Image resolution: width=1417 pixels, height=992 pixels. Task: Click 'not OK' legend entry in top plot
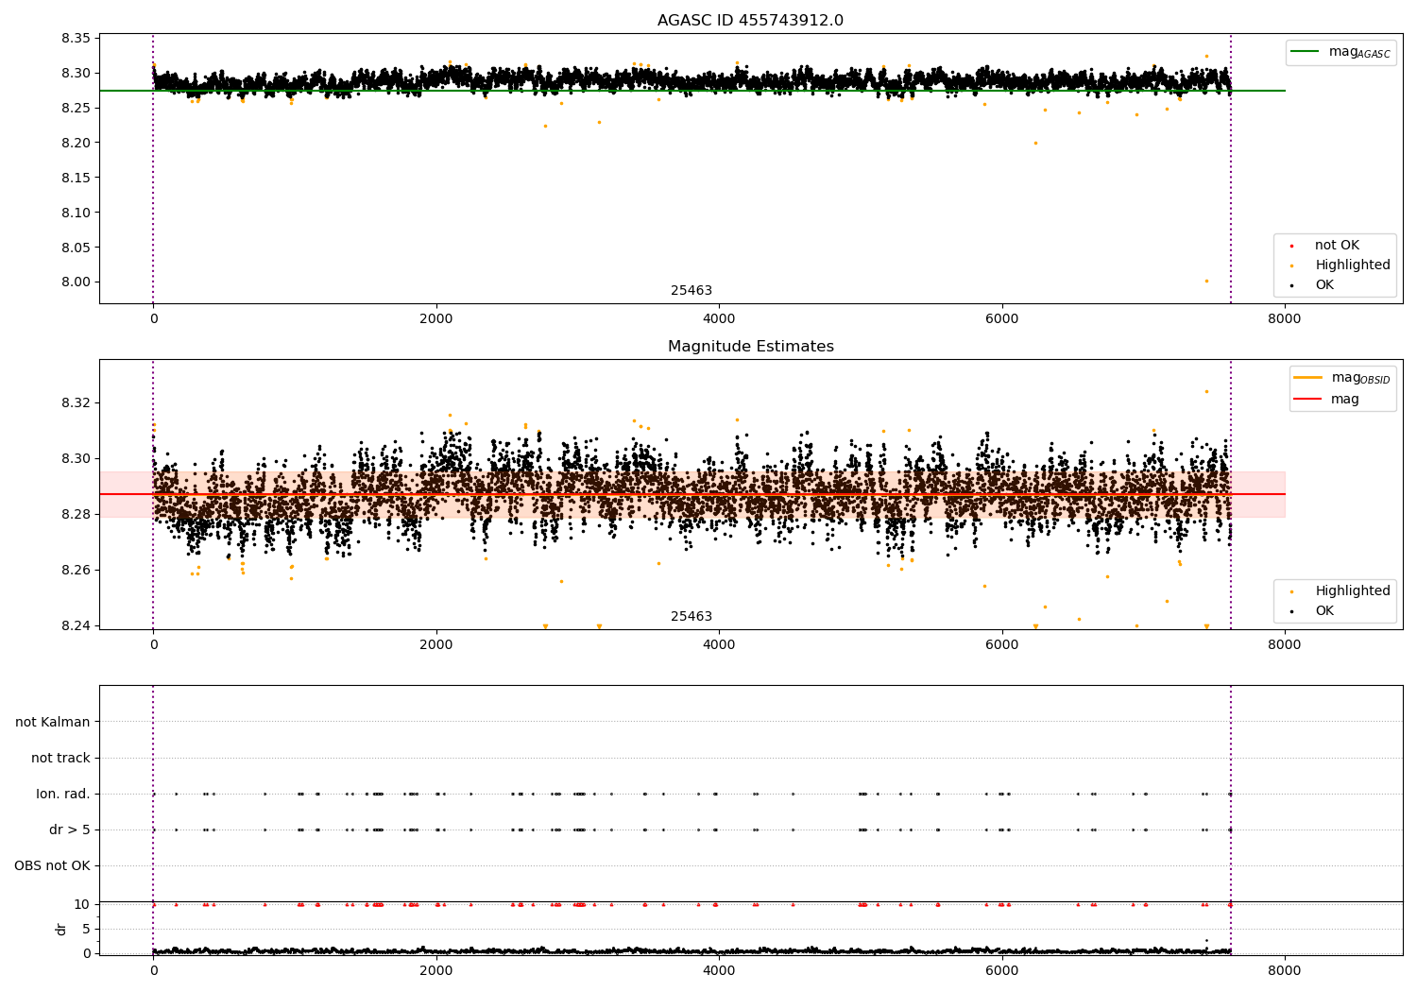pos(1337,246)
